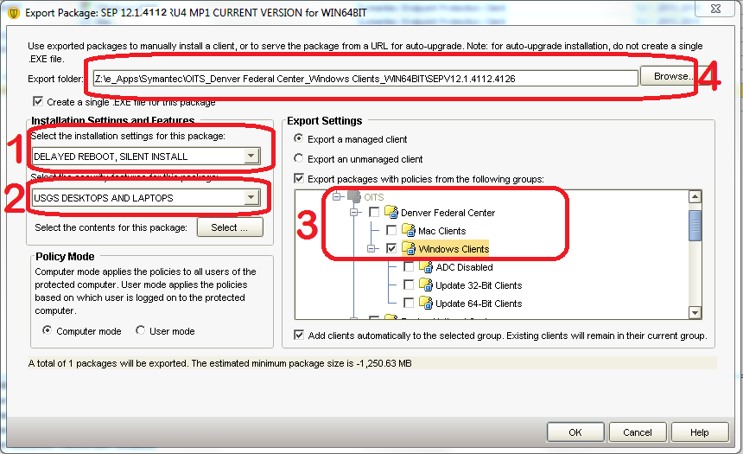Check the Update 32-Bit Clients checkbox
Screen dimensions: 743x454
[x=409, y=285]
